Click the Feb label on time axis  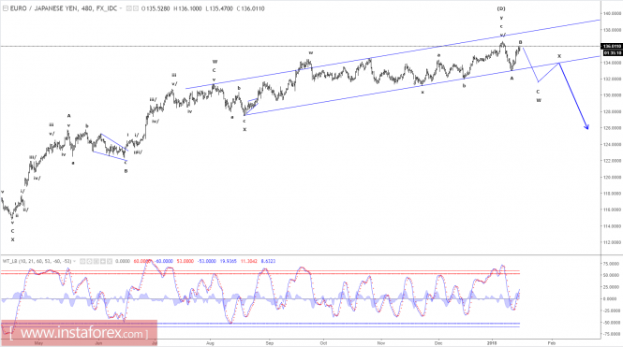click(552, 343)
